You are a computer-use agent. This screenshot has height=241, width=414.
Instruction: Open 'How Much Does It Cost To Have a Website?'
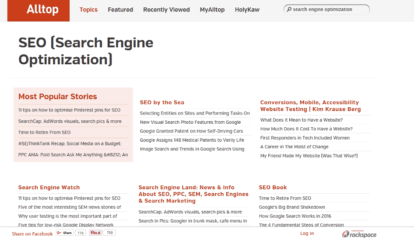306,129
